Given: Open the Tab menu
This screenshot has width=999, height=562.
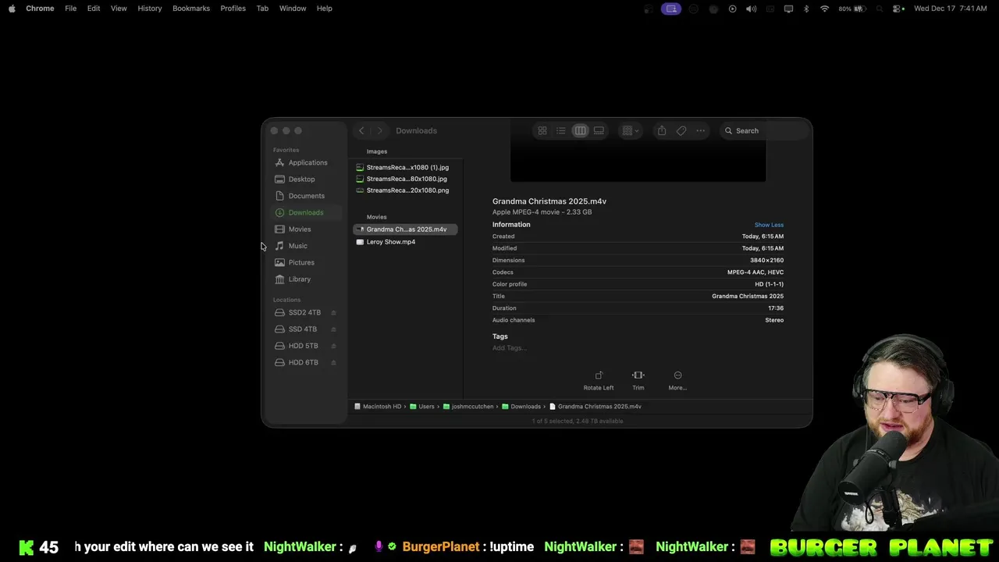Looking at the screenshot, I should pos(262,9).
